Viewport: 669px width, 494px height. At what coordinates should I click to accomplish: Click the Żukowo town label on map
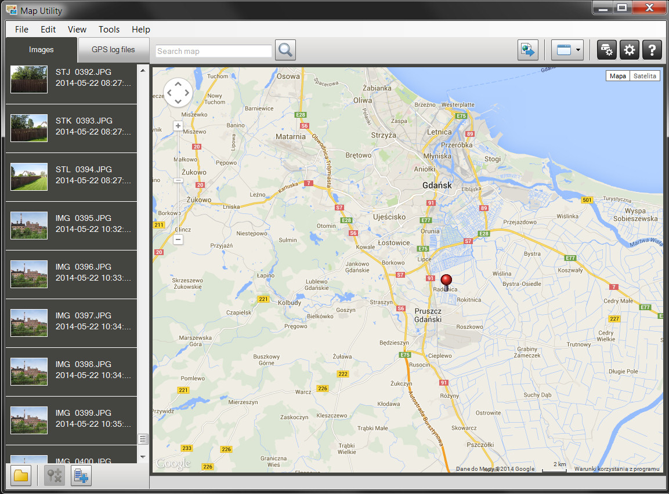pos(199,199)
